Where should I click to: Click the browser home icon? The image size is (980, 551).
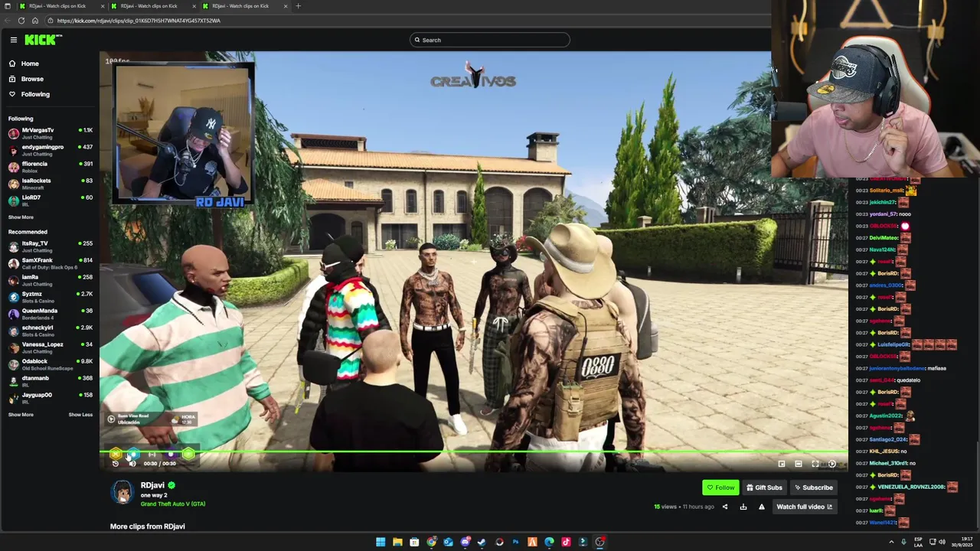[34, 21]
